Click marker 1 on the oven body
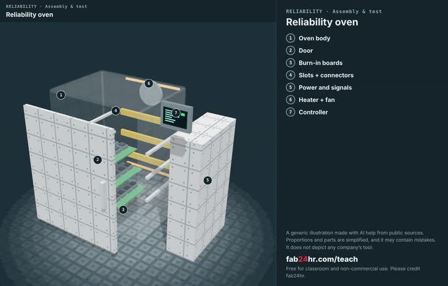The width and height of the screenshot is (448, 286). (x=61, y=95)
